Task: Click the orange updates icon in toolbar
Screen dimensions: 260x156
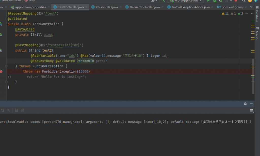Action: click(x=250, y=1)
